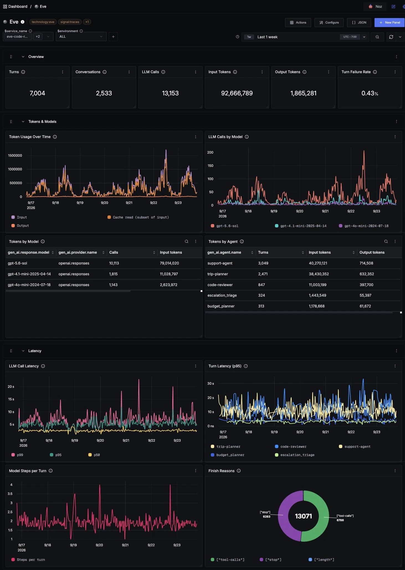Toggle Cache read series in legend

tap(138, 217)
